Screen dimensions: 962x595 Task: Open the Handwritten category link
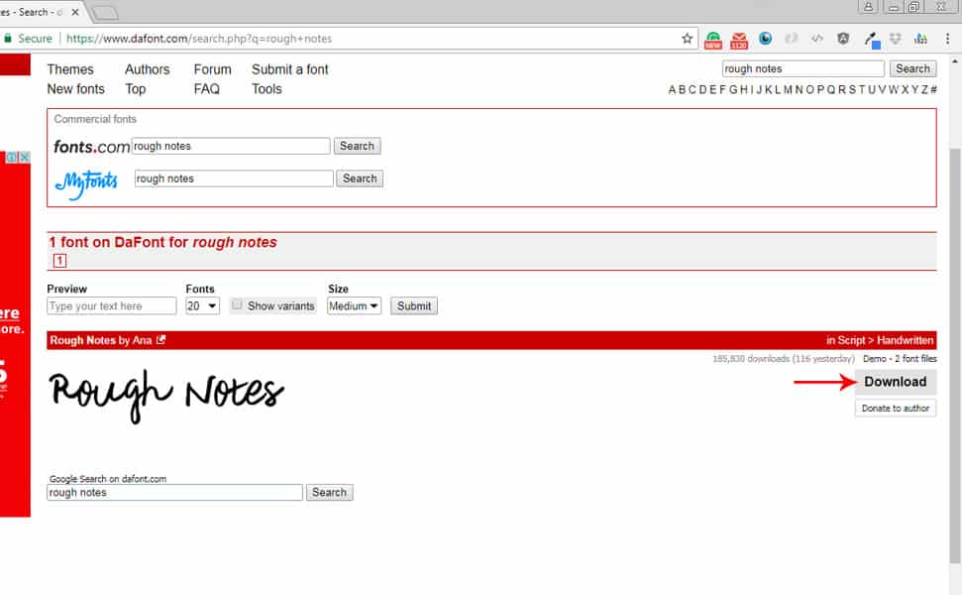(x=905, y=340)
